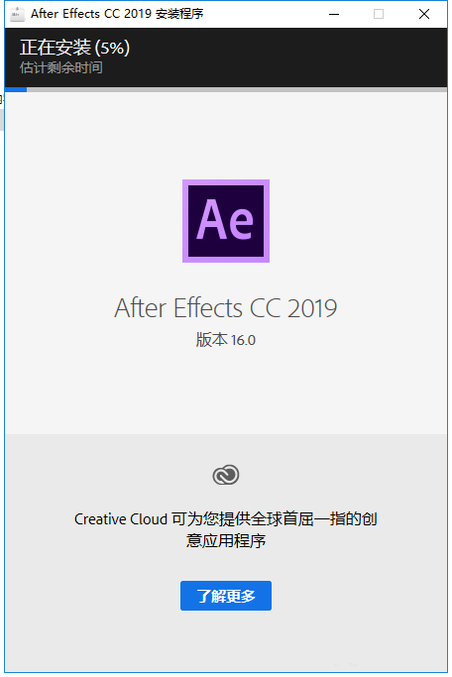452x677 pixels.
Task: Minimize the After Effects installer window
Action: 334,14
